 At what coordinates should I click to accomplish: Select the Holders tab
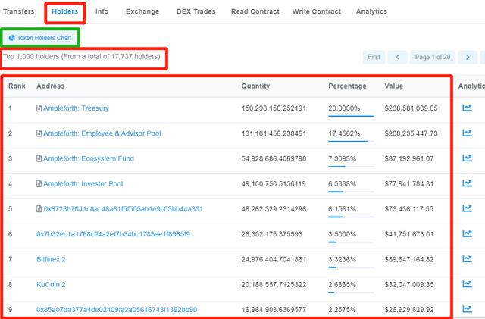pos(65,11)
